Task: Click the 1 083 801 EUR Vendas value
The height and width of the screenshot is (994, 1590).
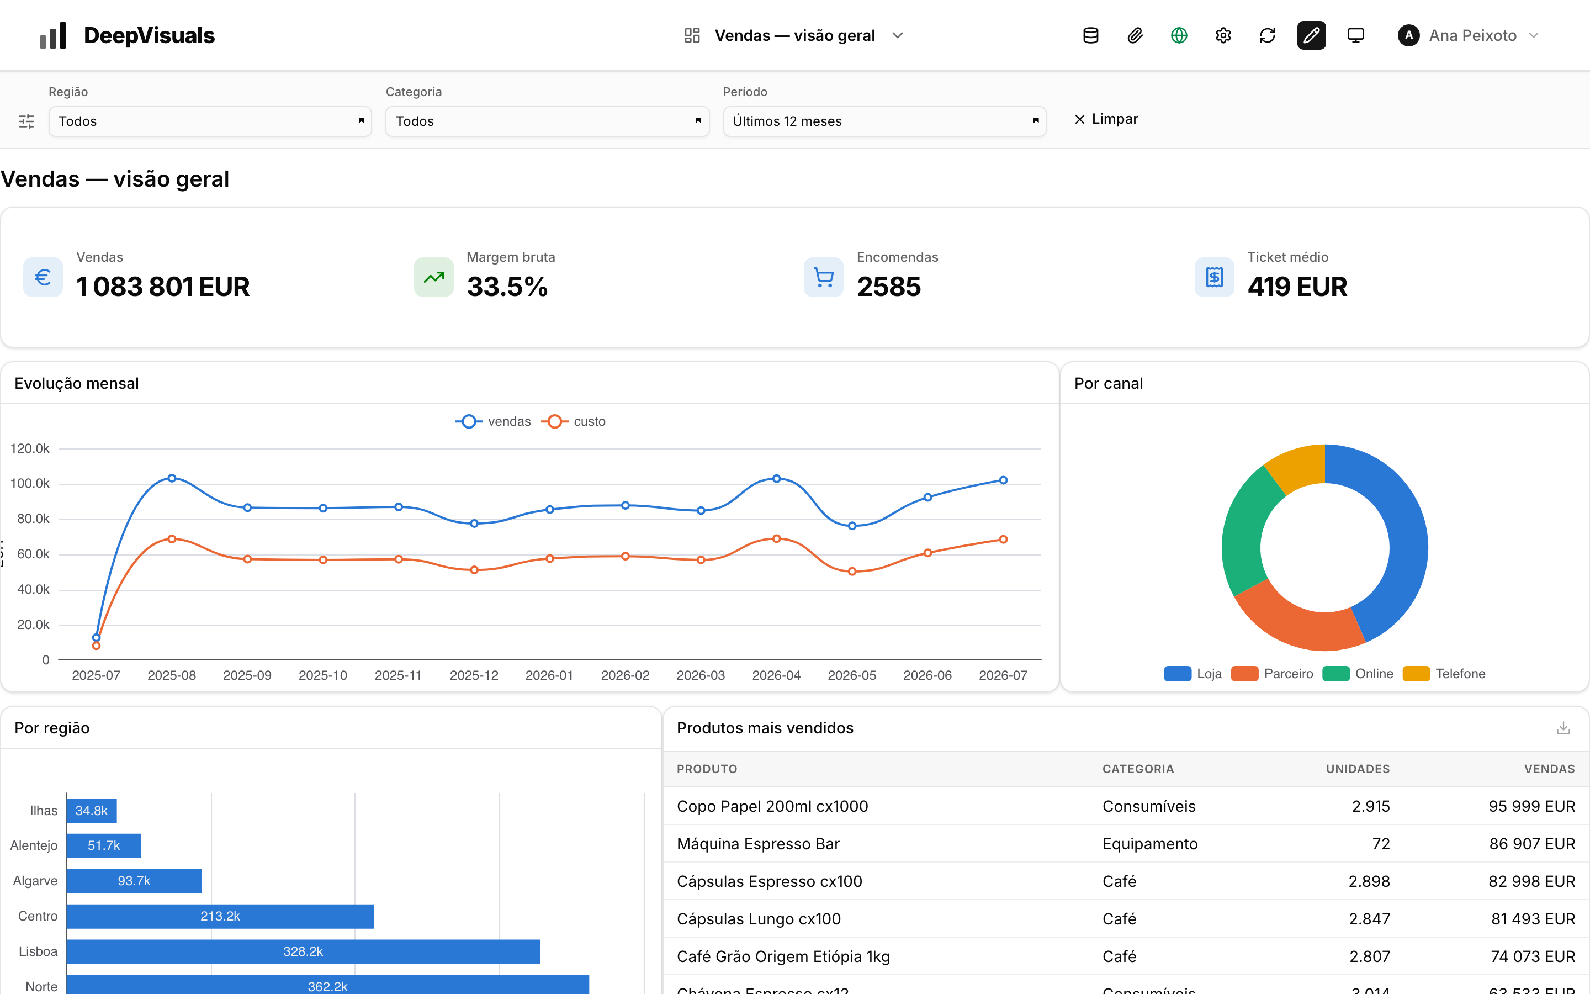Action: click(x=163, y=287)
